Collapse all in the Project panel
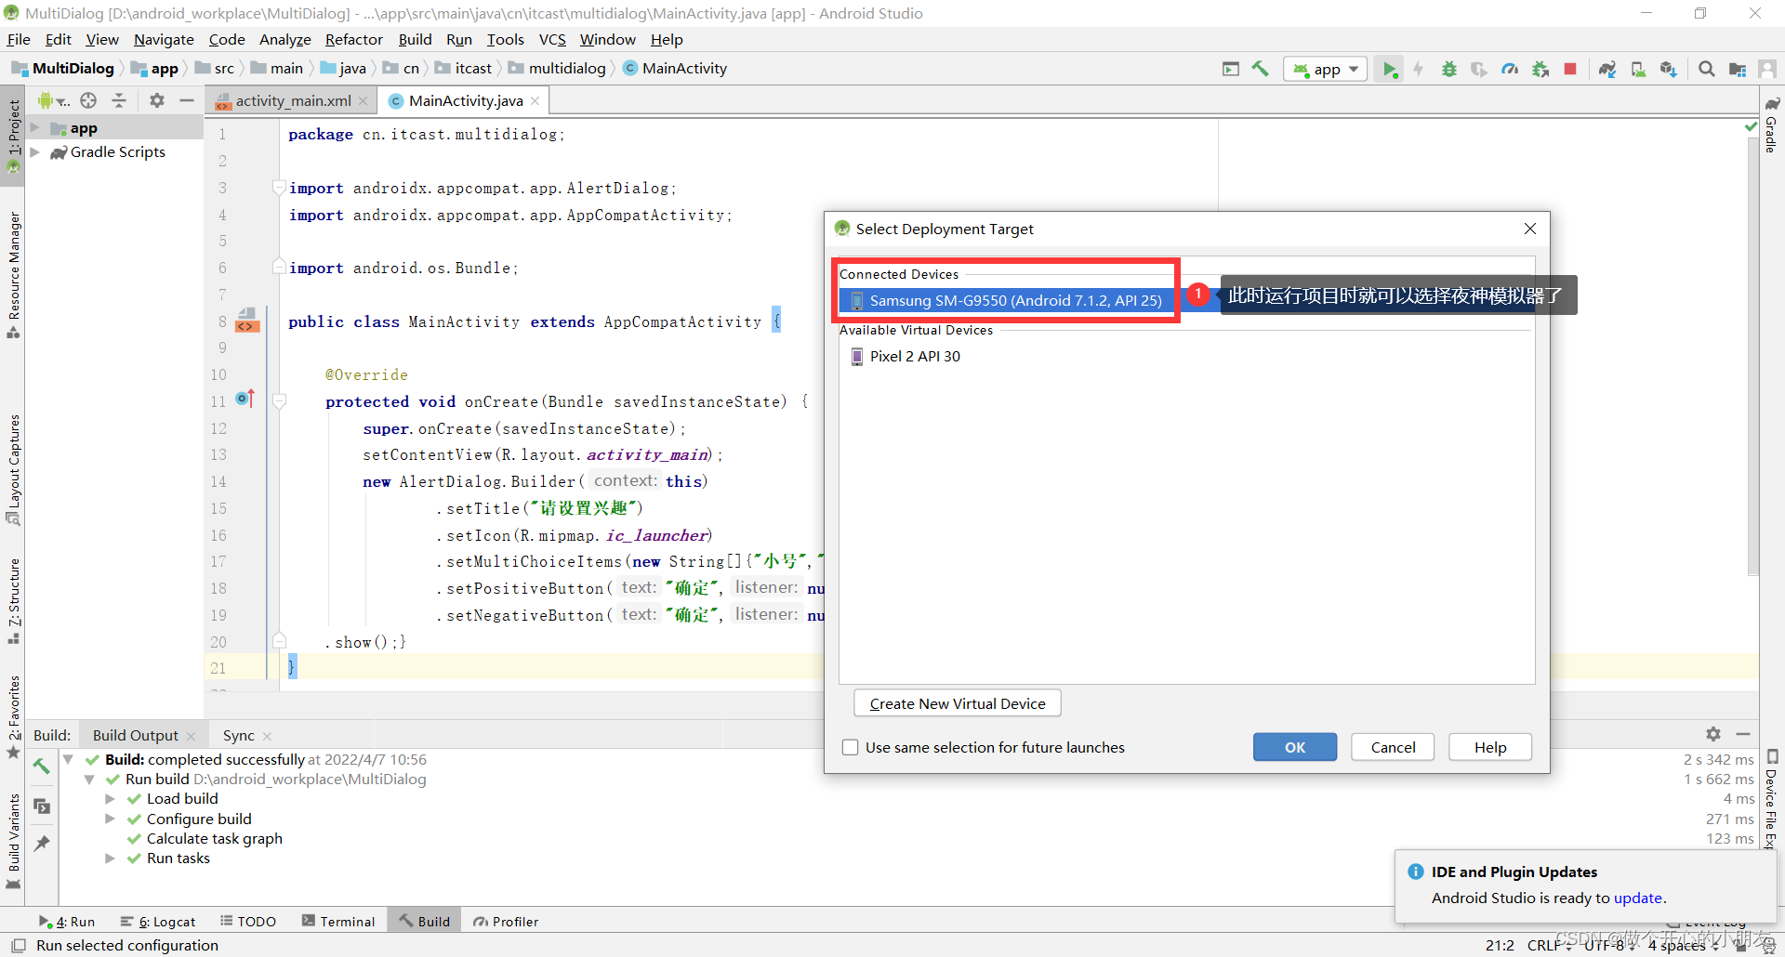This screenshot has width=1785, height=957. pos(119,100)
